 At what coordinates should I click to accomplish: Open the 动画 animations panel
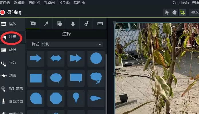pos(12,76)
